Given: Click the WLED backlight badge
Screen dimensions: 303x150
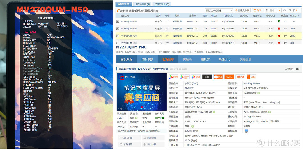Looking at the screenshot, I should click(218, 77).
